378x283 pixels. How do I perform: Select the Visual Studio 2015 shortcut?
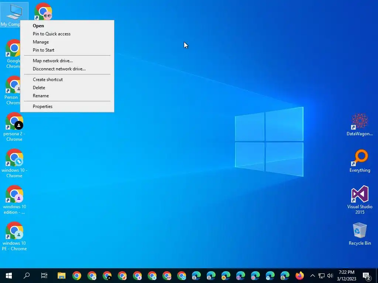point(360,200)
